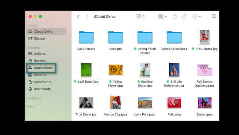
Task: Expand the Tags sidebar section
Action: (31, 106)
